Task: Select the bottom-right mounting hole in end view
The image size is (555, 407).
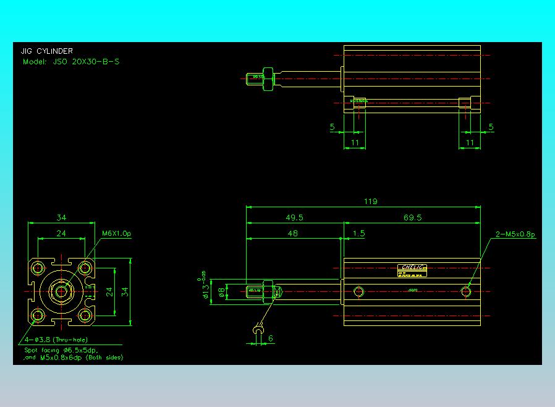Action: (85, 315)
